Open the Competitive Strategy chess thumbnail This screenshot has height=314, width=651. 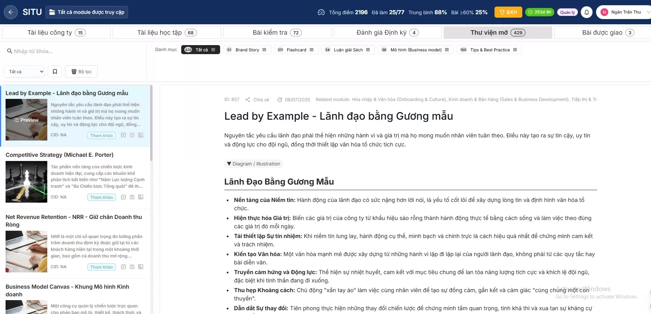[26, 182]
